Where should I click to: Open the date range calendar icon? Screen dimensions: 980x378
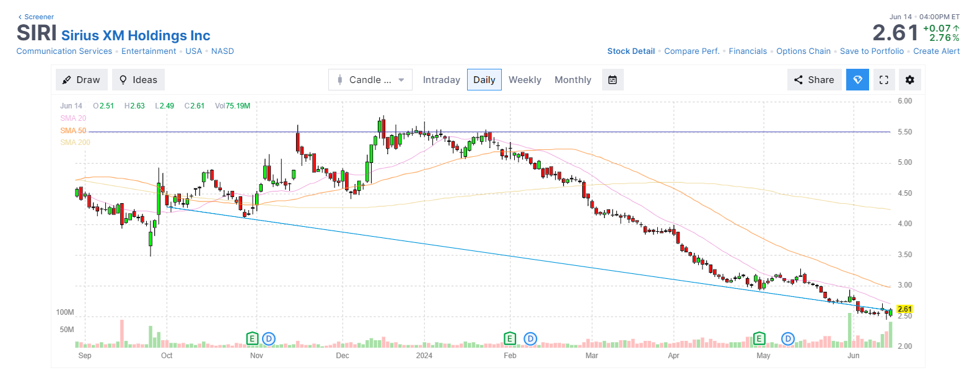[613, 80]
